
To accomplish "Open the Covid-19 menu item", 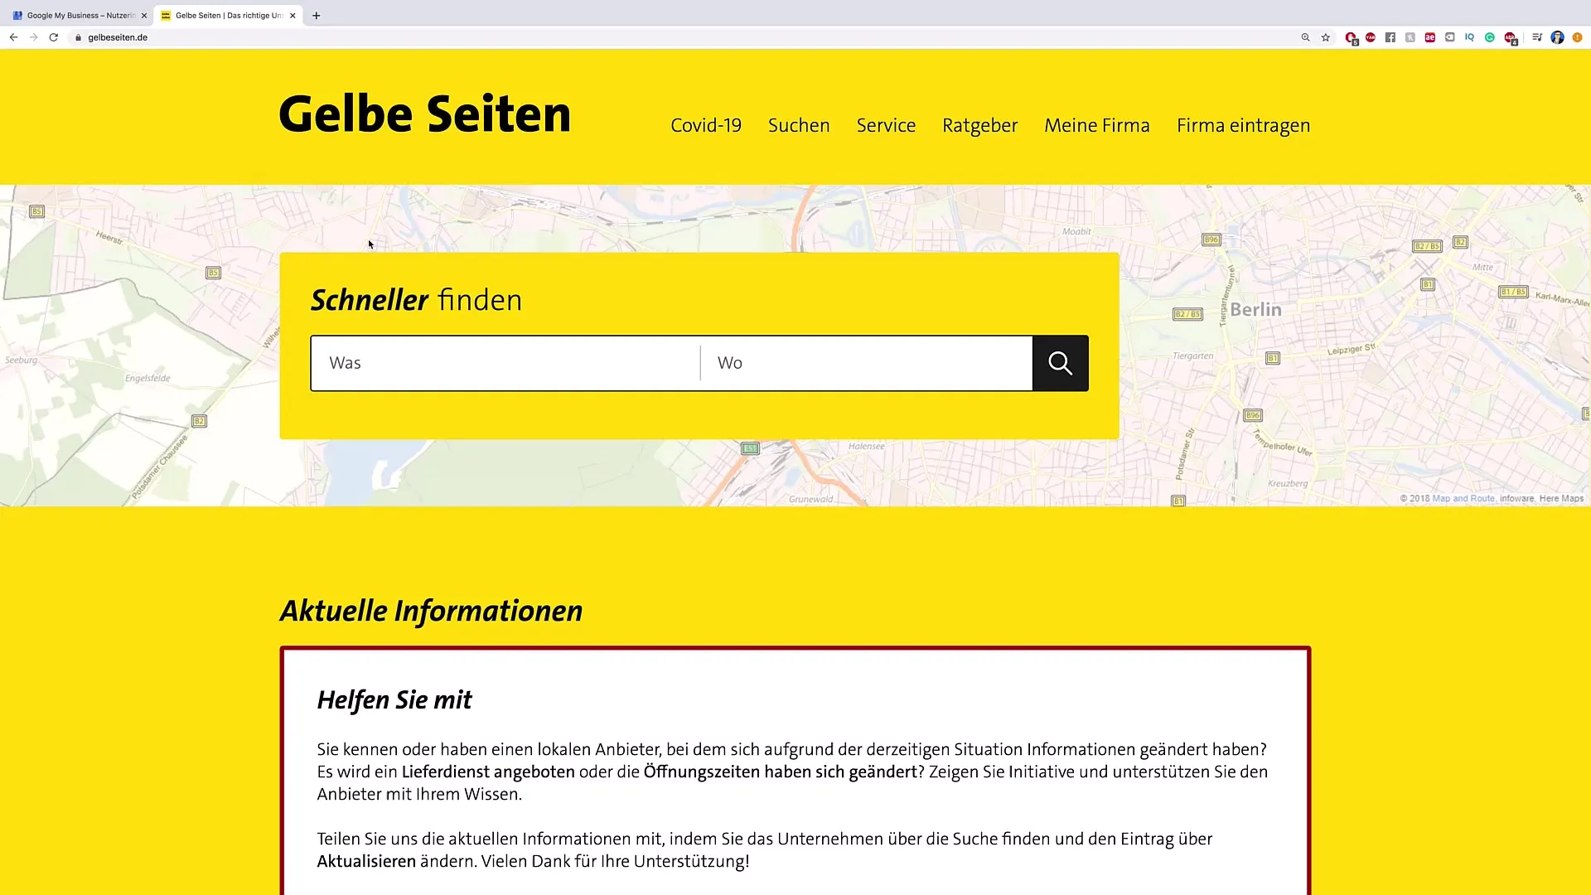I will click(x=706, y=124).
